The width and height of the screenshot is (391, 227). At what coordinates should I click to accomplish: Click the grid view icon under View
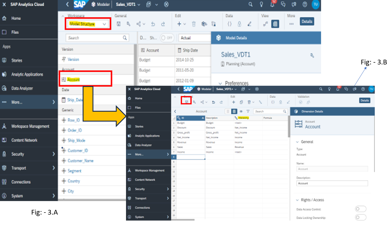[x=275, y=24]
